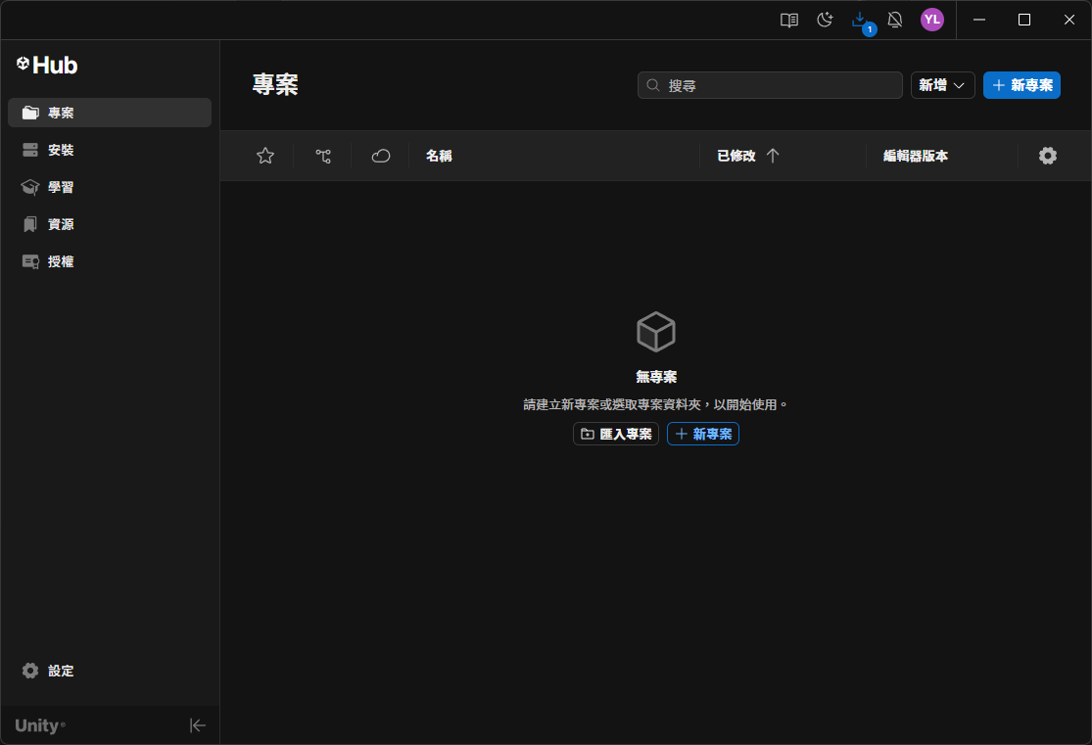Open the 設定 (Settings) menu item
Viewport: 1092px width, 745px height.
[x=49, y=671]
